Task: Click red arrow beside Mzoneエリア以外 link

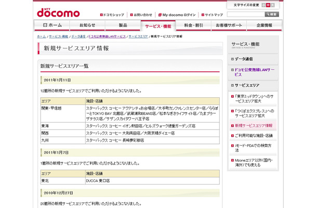Action: pyautogui.click(x=232, y=161)
